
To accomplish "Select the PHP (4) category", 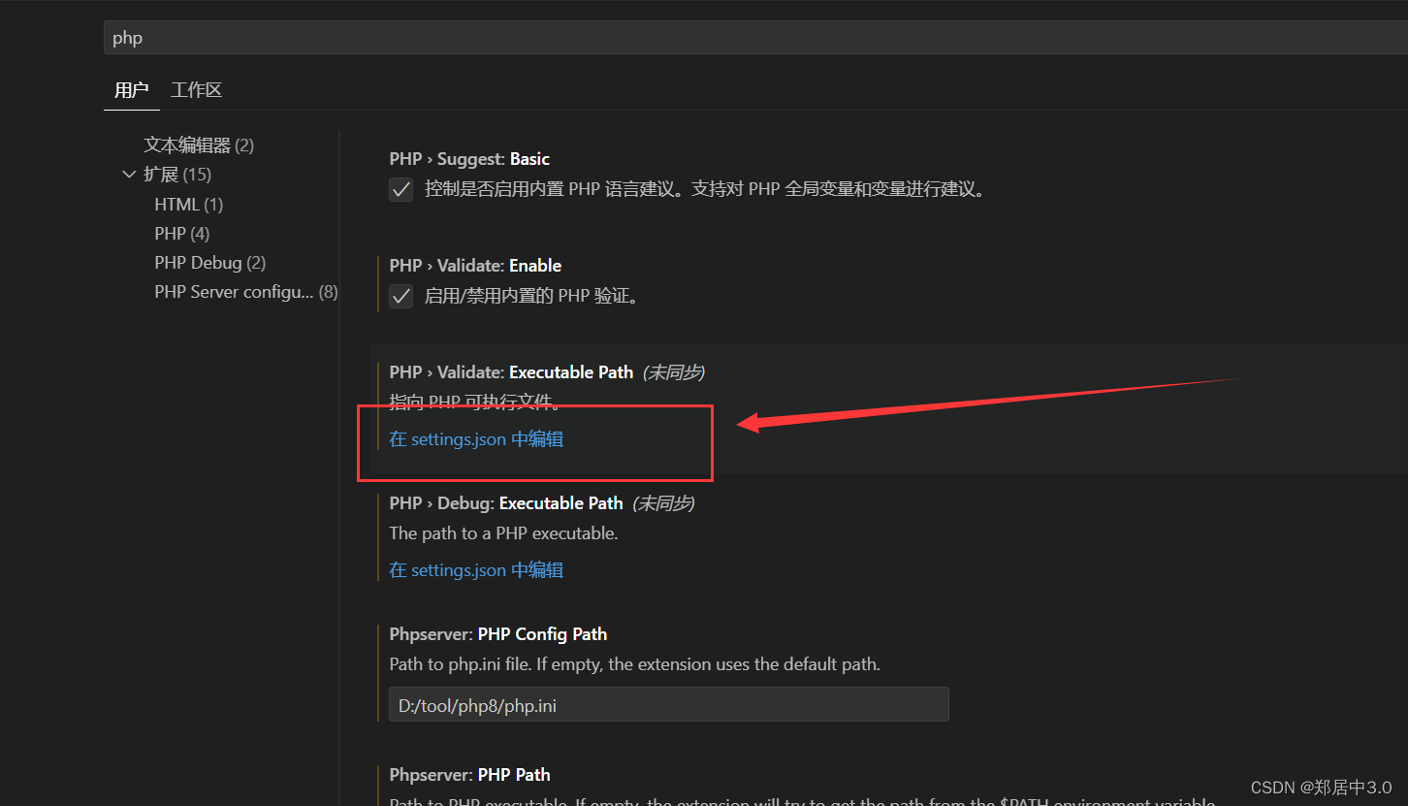I will point(181,233).
